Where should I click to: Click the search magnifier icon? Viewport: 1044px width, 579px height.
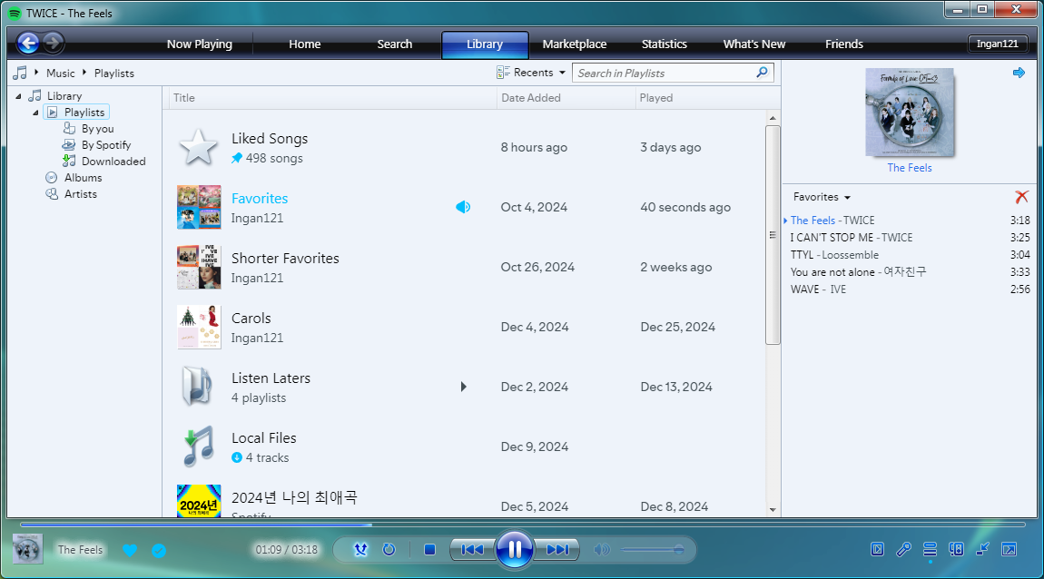click(x=763, y=73)
